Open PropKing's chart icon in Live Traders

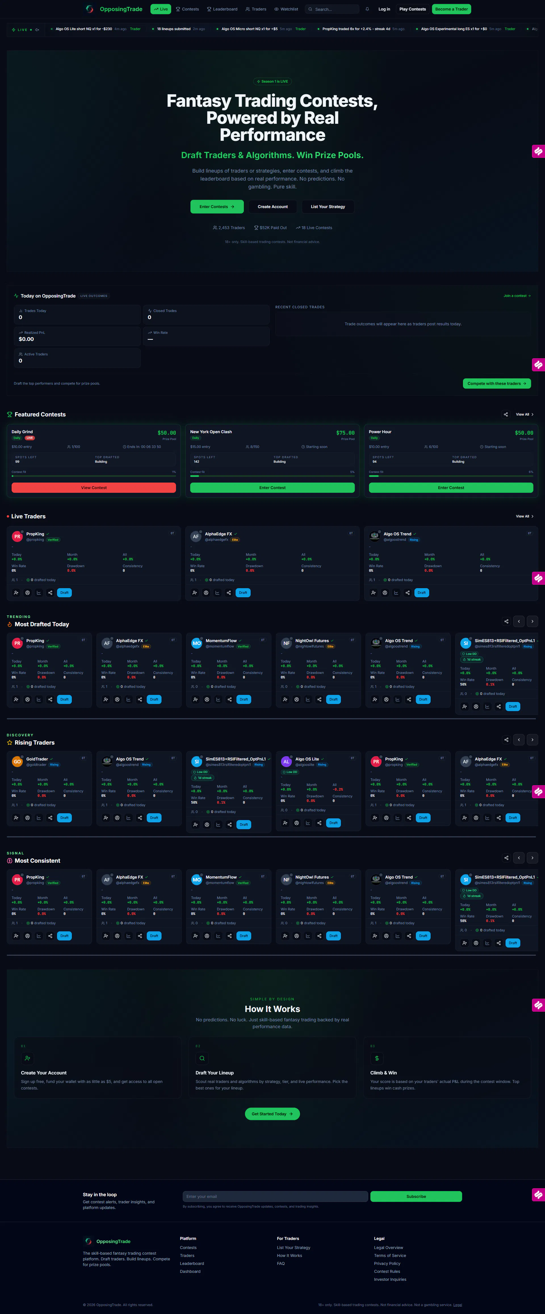coord(39,593)
